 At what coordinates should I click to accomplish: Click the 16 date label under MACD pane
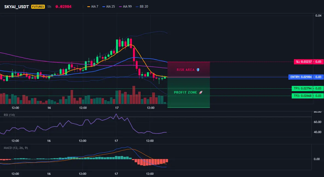pos(49,174)
